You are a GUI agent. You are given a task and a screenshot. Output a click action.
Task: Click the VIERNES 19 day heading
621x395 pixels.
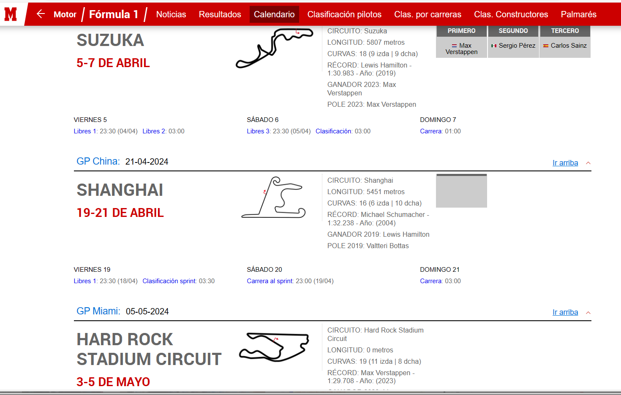(92, 270)
